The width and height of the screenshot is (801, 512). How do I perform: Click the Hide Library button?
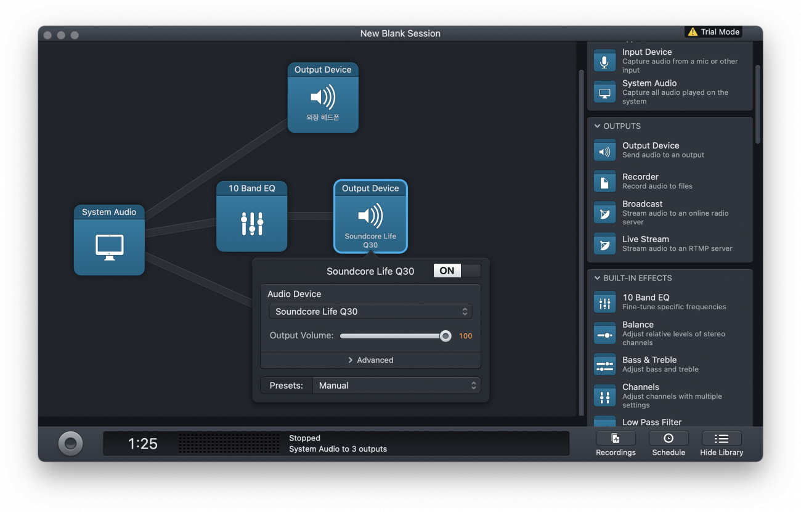(722, 444)
